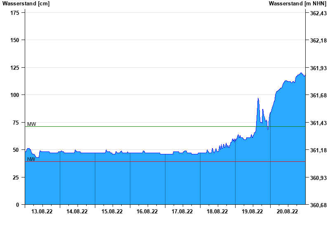Click the 361,93 right axis value
The height and width of the screenshot is (227, 330).
(x=318, y=68)
